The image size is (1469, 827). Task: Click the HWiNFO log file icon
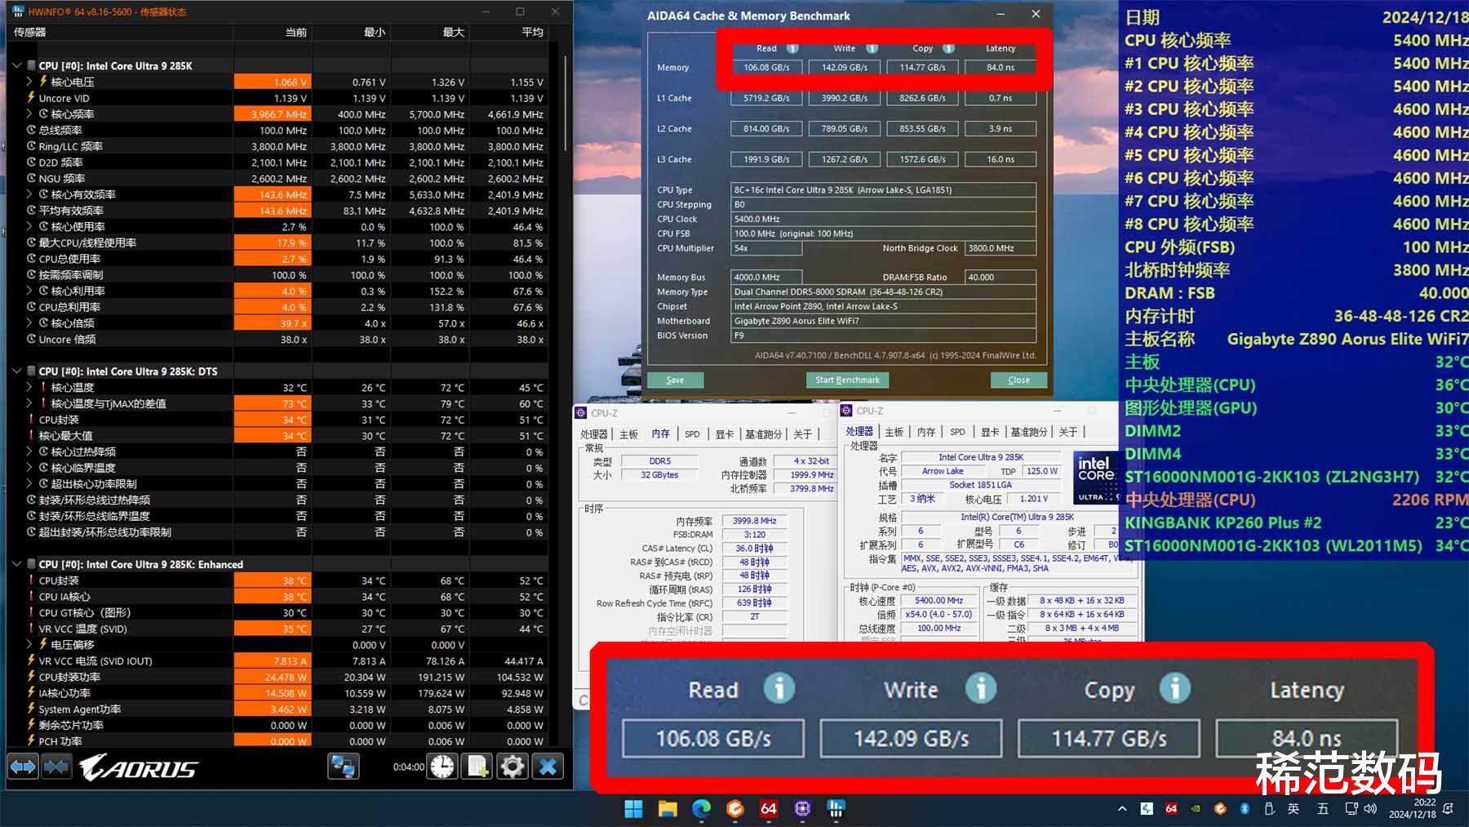click(x=477, y=767)
